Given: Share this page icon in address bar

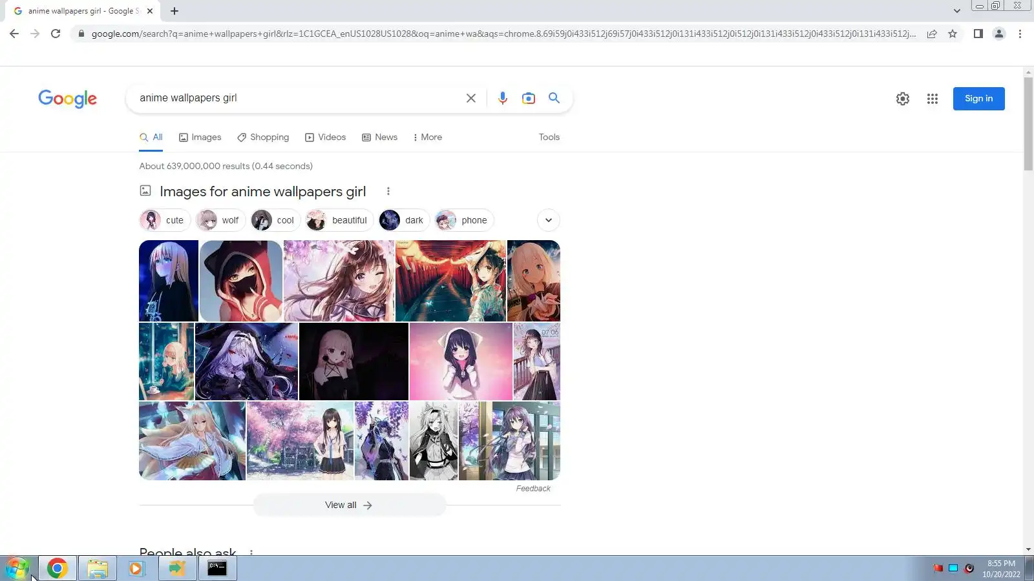Looking at the screenshot, I should [x=932, y=34].
